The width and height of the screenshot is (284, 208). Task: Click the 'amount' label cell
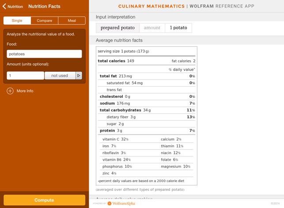pyautogui.click(x=152, y=28)
